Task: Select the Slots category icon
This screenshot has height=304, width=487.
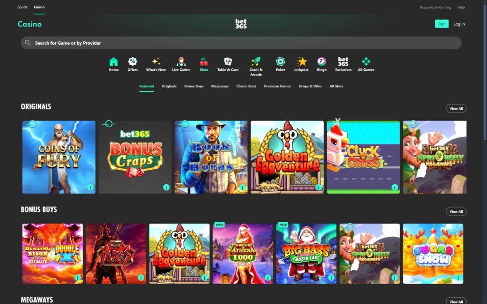Action: 204,62
